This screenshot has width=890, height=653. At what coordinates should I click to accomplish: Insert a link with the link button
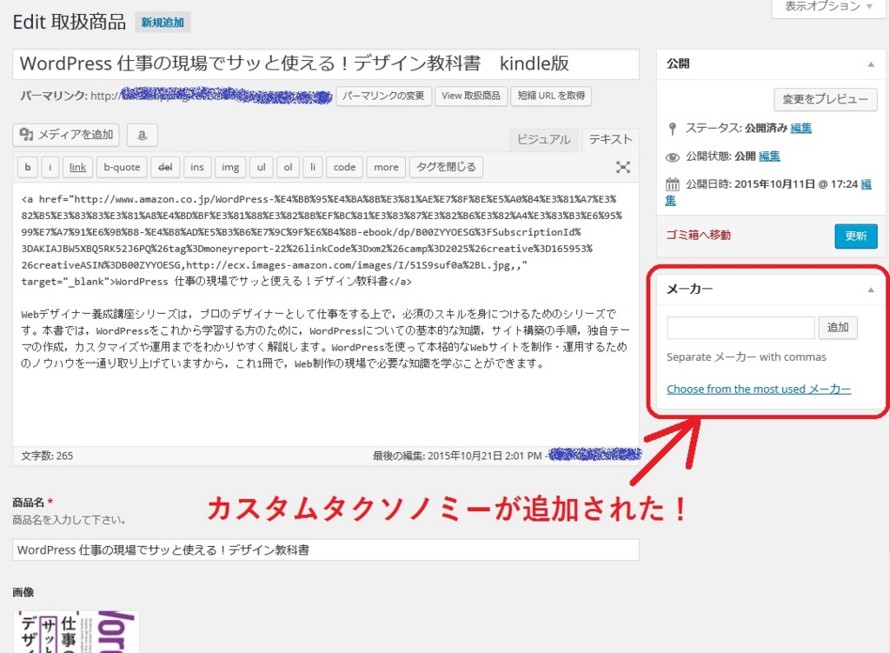pos(77,167)
